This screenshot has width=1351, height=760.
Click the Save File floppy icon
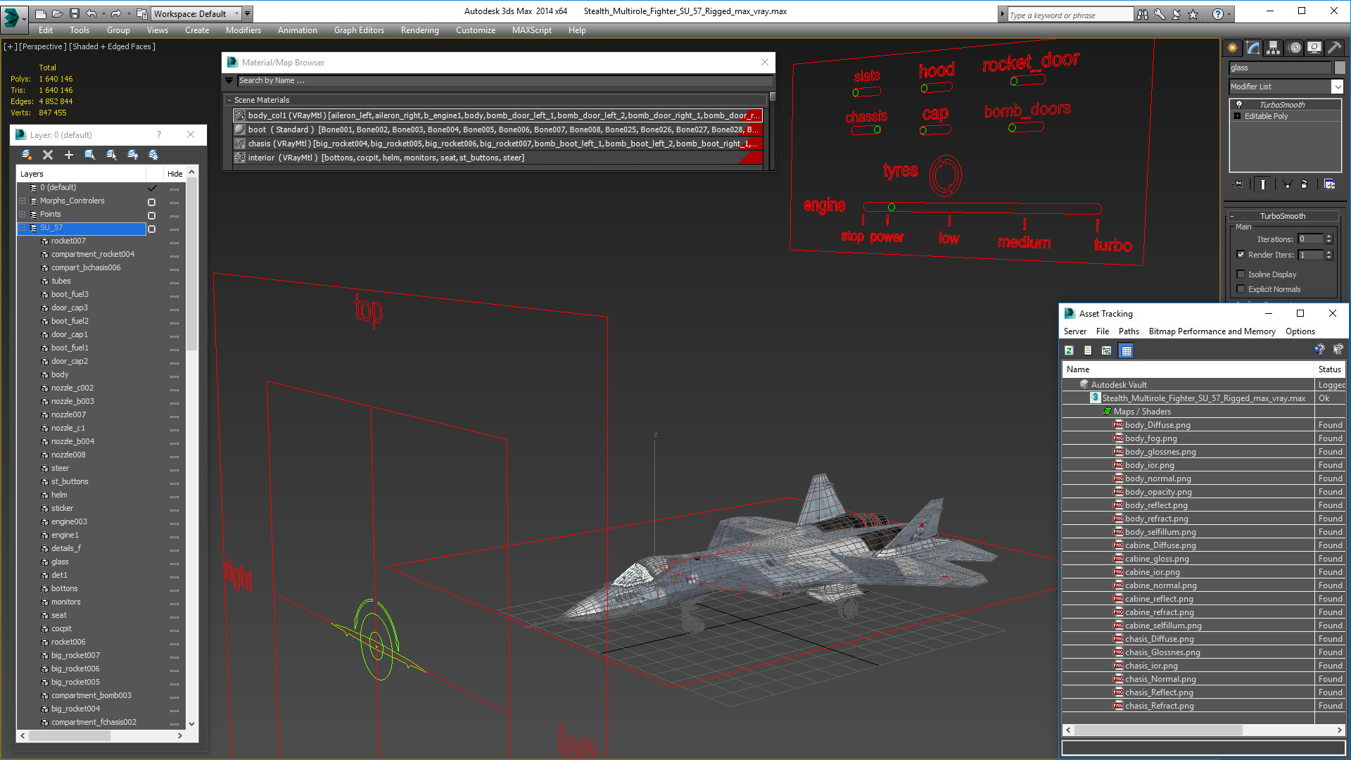(x=74, y=13)
